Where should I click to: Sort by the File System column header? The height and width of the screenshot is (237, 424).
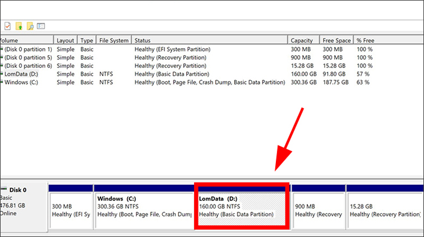[x=114, y=40]
